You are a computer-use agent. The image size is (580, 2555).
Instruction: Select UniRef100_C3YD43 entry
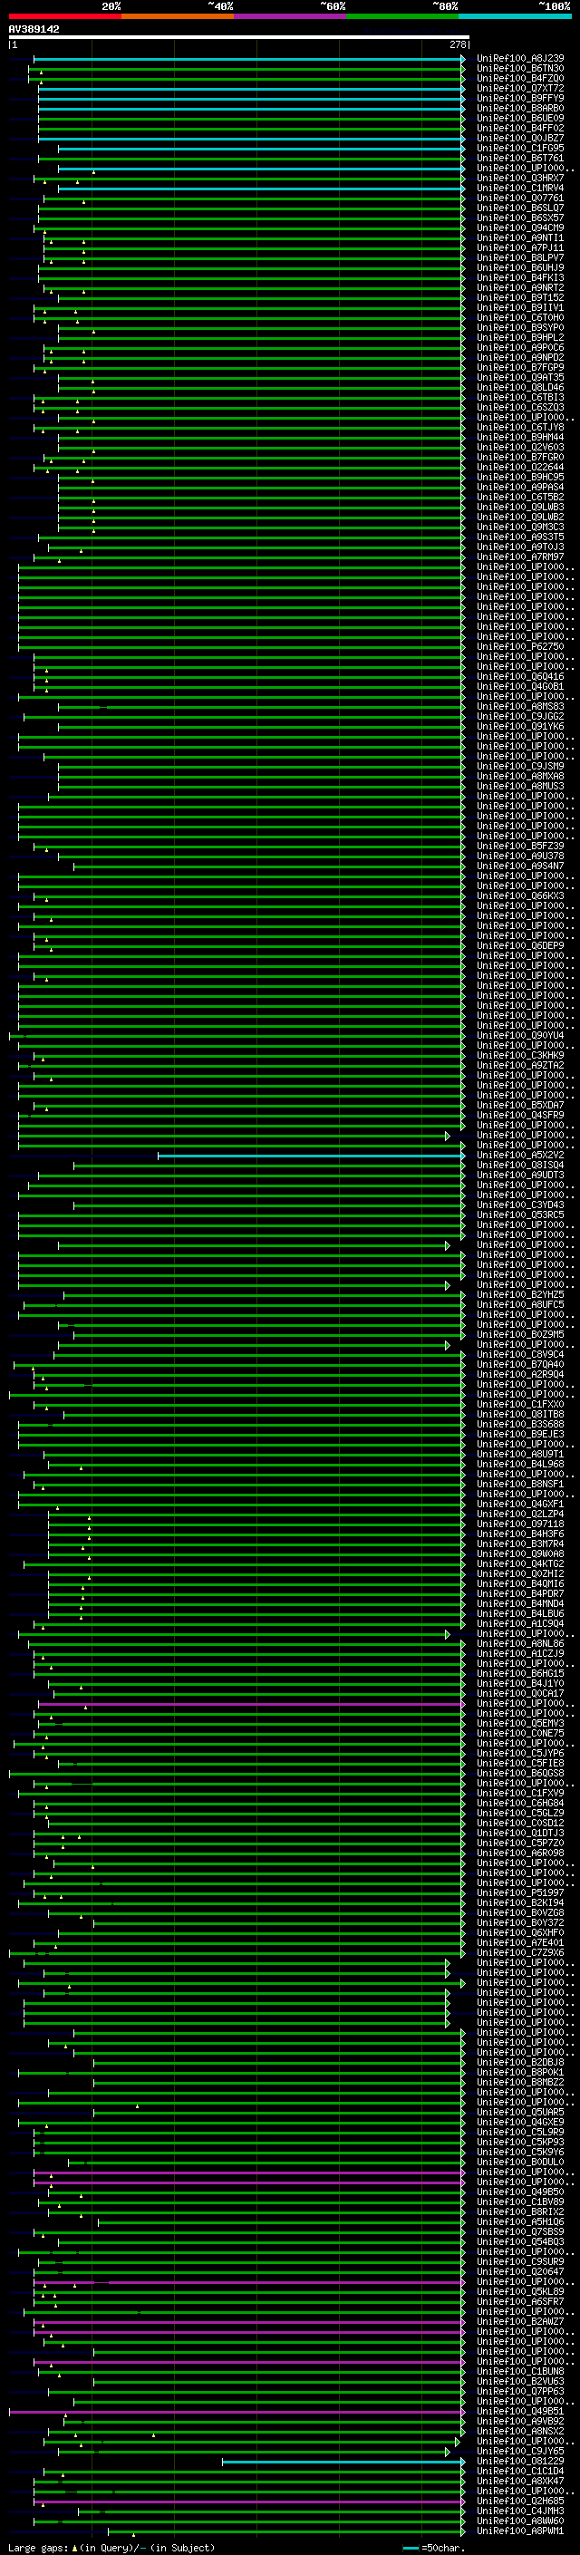[x=520, y=1205]
